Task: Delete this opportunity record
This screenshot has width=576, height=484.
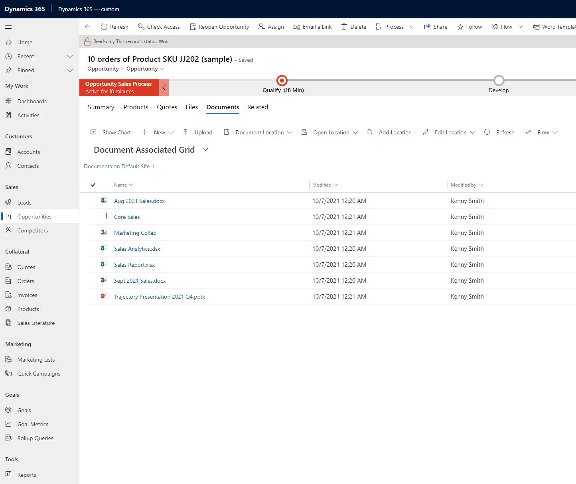Action: (354, 27)
